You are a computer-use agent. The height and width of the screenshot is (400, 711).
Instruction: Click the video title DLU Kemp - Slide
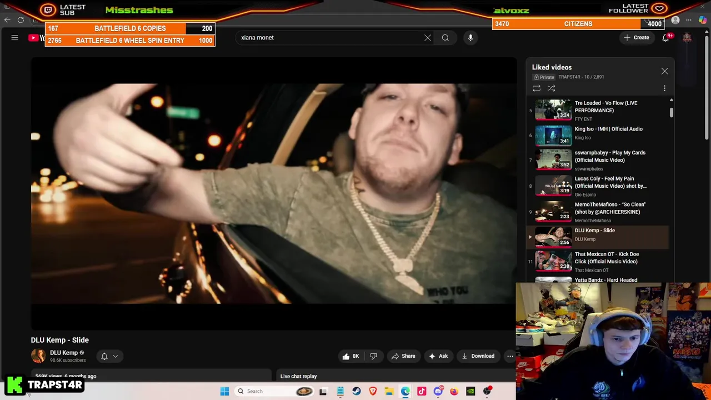[60, 340]
